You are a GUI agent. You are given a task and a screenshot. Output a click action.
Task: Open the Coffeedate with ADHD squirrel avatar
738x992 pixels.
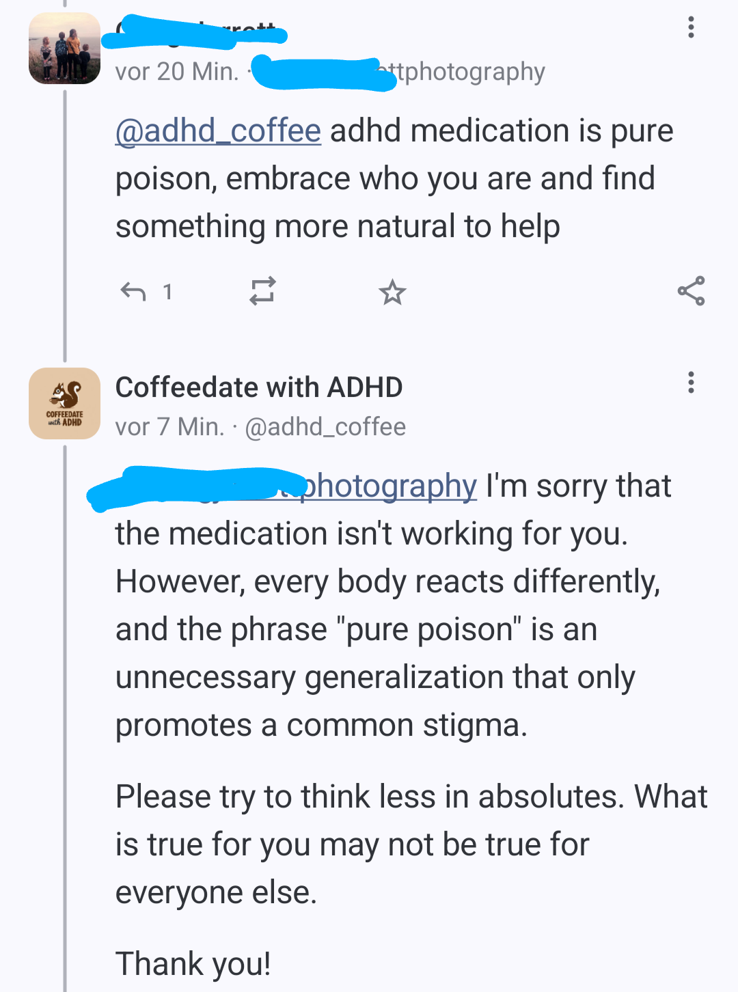(64, 403)
